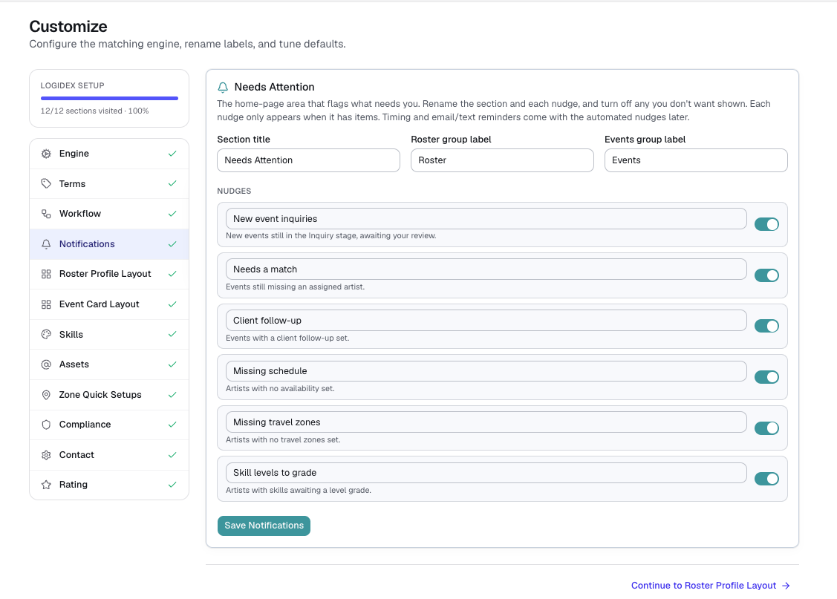Select the Compliance section

pyautogui.click(x=109, y=425)
